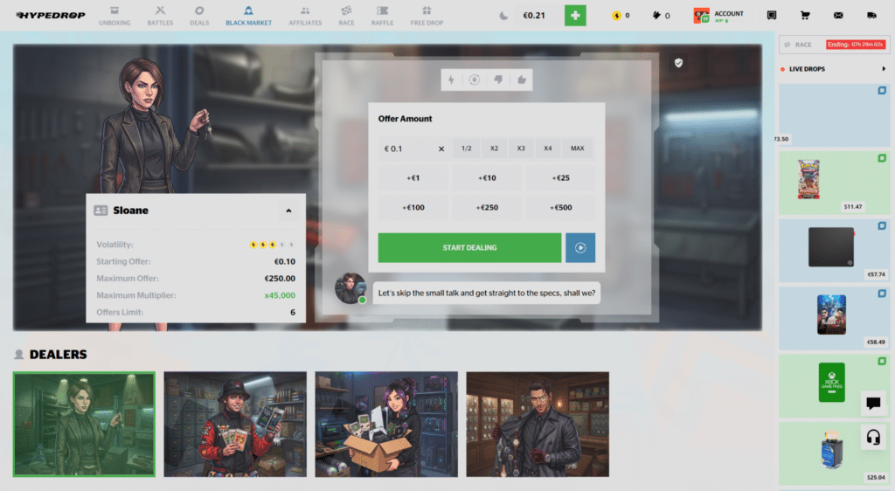This screenshot has width=895, height=491.
Task: Click the €0.21 wallet balance
Action: click(x=534, y=16)
